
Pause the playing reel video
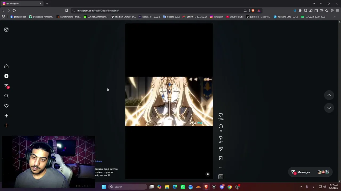(169, 101)
